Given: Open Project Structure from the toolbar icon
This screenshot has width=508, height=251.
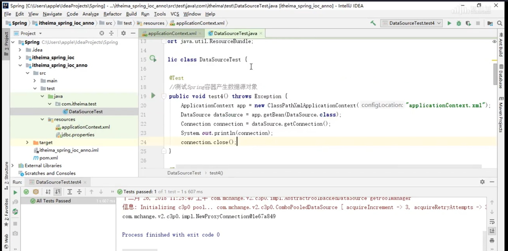Looking at the screenshot, I should pyautogui.click(x=490, y=23).
